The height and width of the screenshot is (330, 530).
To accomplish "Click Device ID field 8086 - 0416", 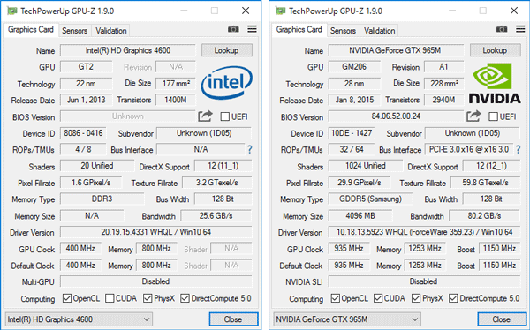I will 83,133.
